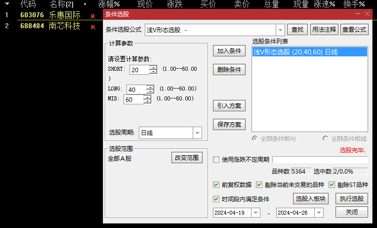The image size is (377, 228).
Task: Save scheme with 保存方案
Action: [x=229, y=125]
